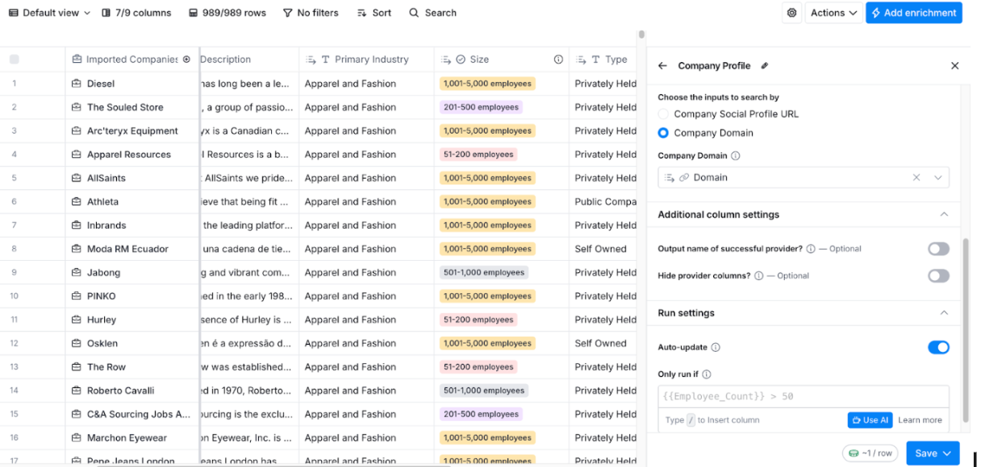Screen dimensions: 981x467
Task: Click the Save button
Action: (933, 453)
